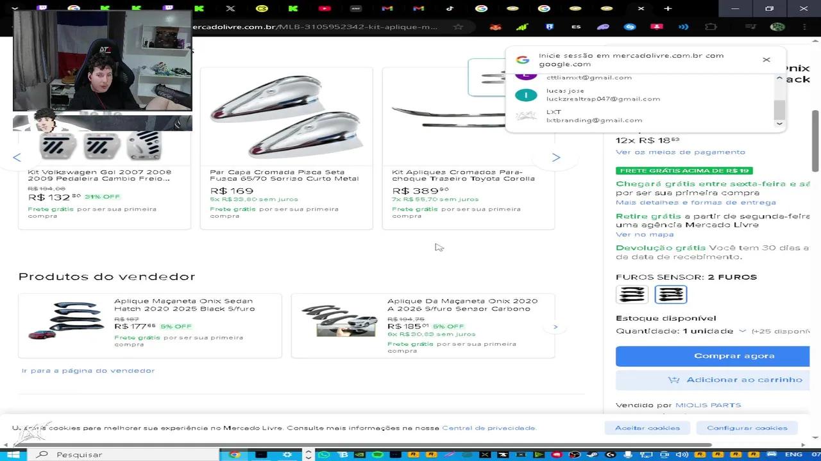821x461 pixels.
Task: Open the tab search dropdown arrow
Action: click(x=14, y=8)
